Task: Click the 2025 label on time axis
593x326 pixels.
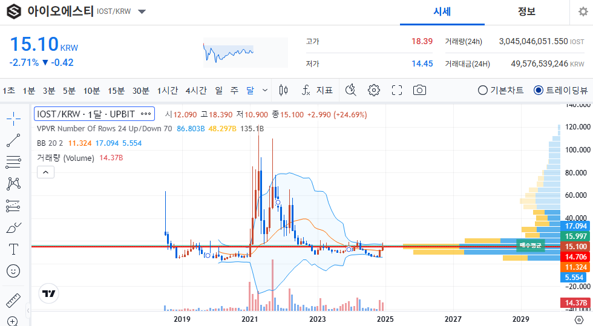Action: click(x=385, y=319)
